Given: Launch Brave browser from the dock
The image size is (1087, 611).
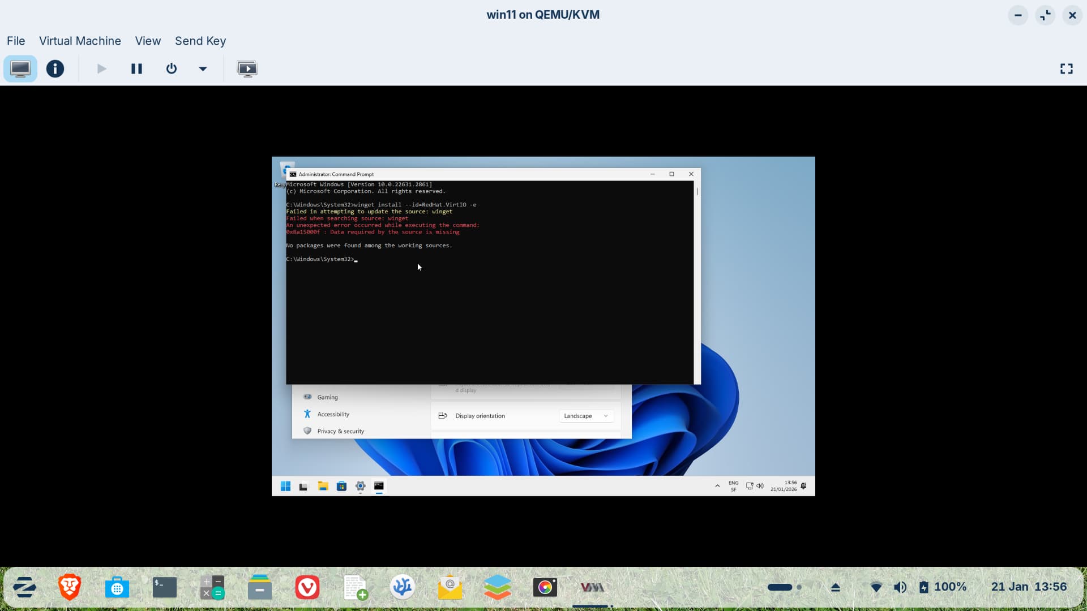Looking at the screenshot, I should tap(70, 587).
